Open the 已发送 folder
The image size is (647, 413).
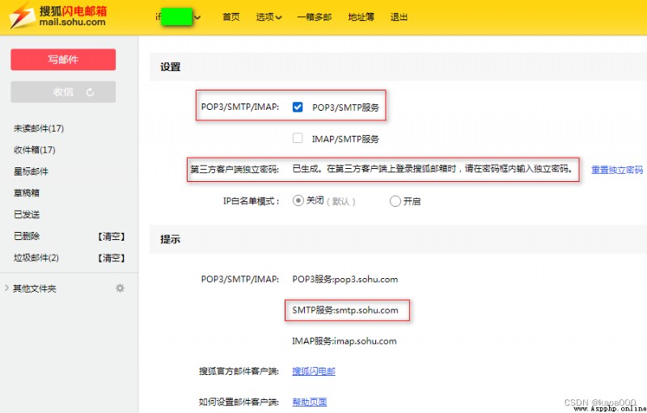tap(27, 214)
